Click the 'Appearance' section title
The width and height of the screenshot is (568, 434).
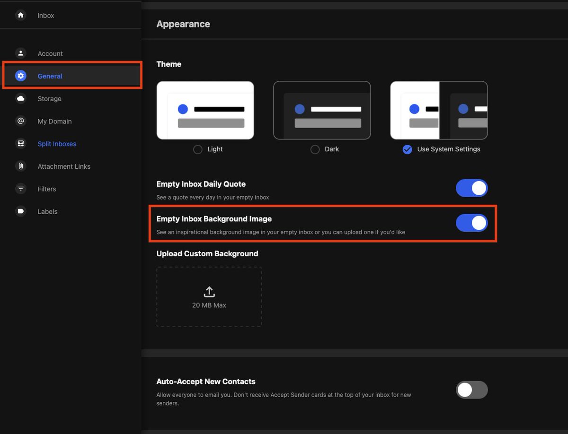click(183, 24)
